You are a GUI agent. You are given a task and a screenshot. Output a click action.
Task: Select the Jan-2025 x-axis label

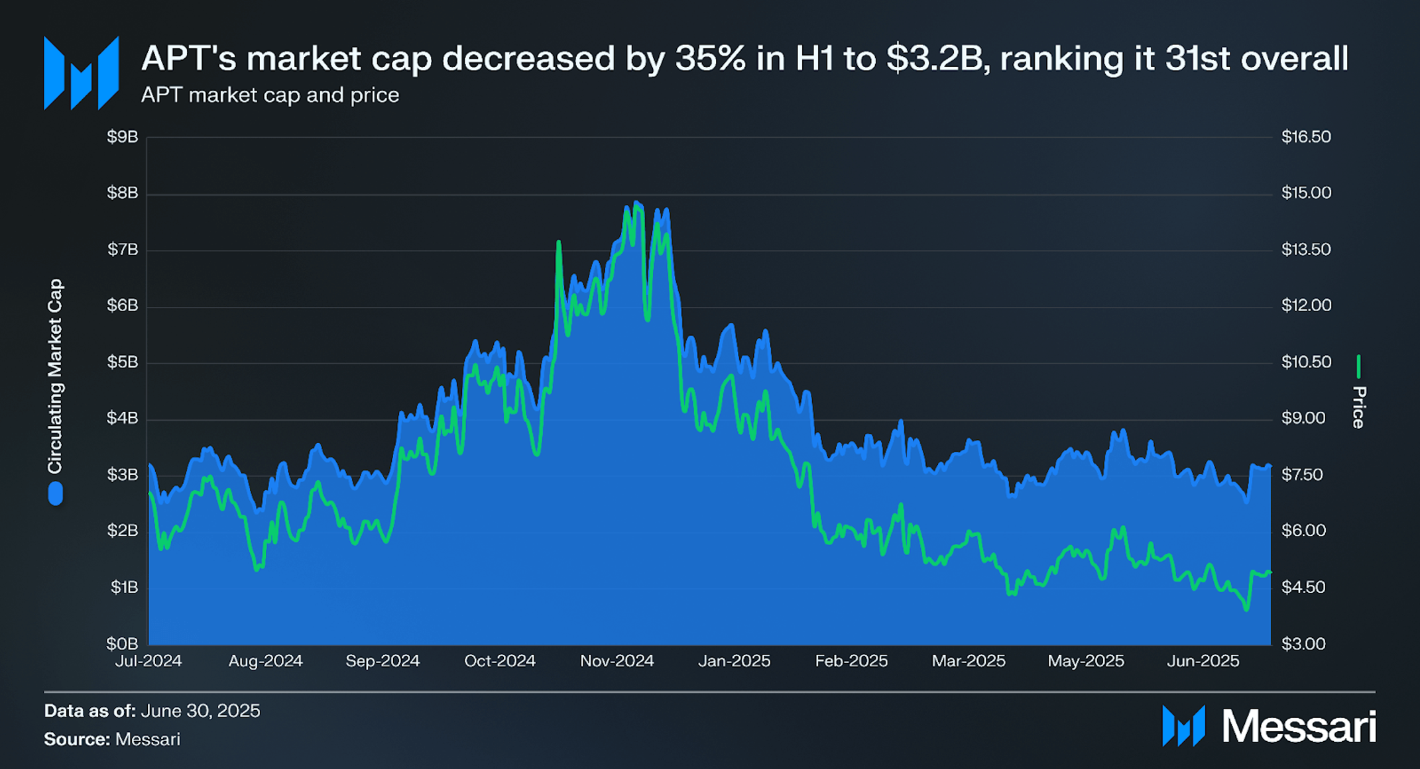[x=735, y=661]
